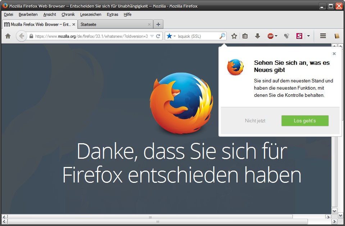The image size is (345, 226).
Task: Click Nicht jetzt in the popup
Action: [255, 121]
